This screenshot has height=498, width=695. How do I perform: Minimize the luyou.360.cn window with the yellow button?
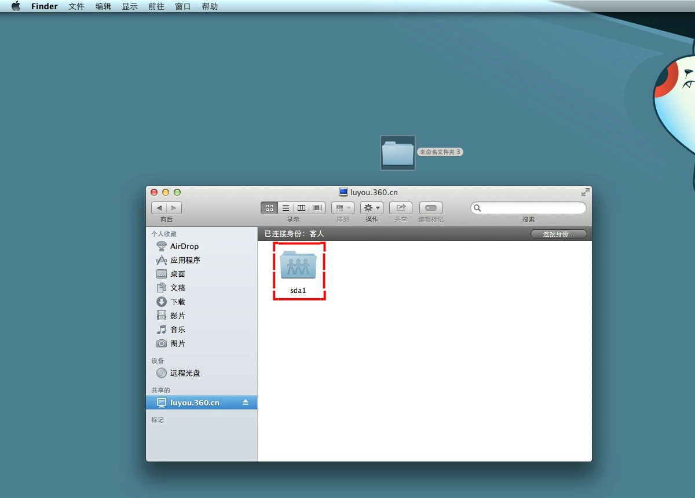click(x=166, y=192)
